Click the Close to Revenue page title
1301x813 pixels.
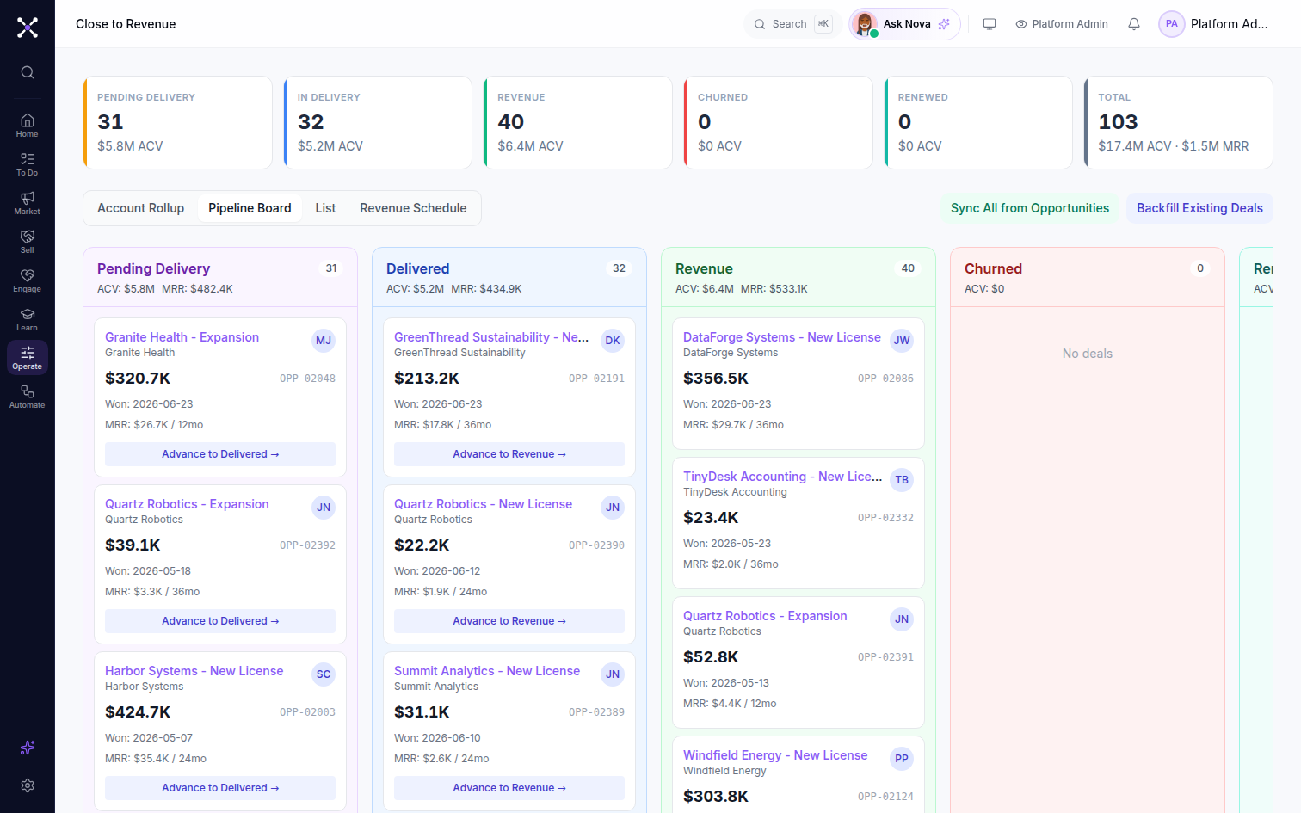click(126, 24)
